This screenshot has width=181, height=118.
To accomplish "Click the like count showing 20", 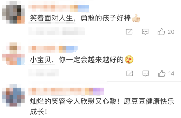I will [171, 32].
